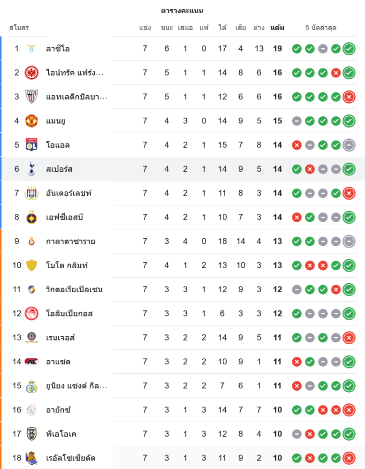Viewport: 365px width, 469px height.
Task: Click the 5 นัดล่าสุด column header
Action: click(321, 28)
